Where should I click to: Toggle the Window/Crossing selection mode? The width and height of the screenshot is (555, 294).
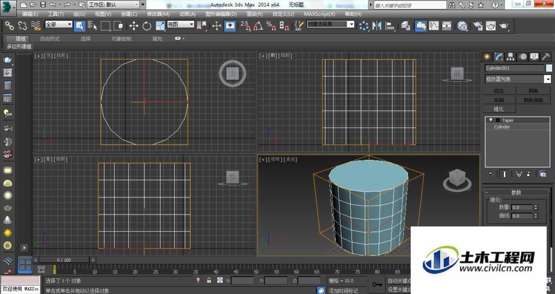click(x=119, y=26)
